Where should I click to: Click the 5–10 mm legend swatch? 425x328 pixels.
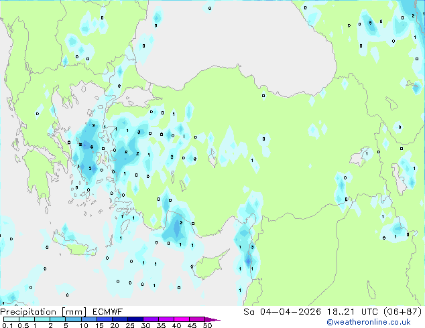73,319
